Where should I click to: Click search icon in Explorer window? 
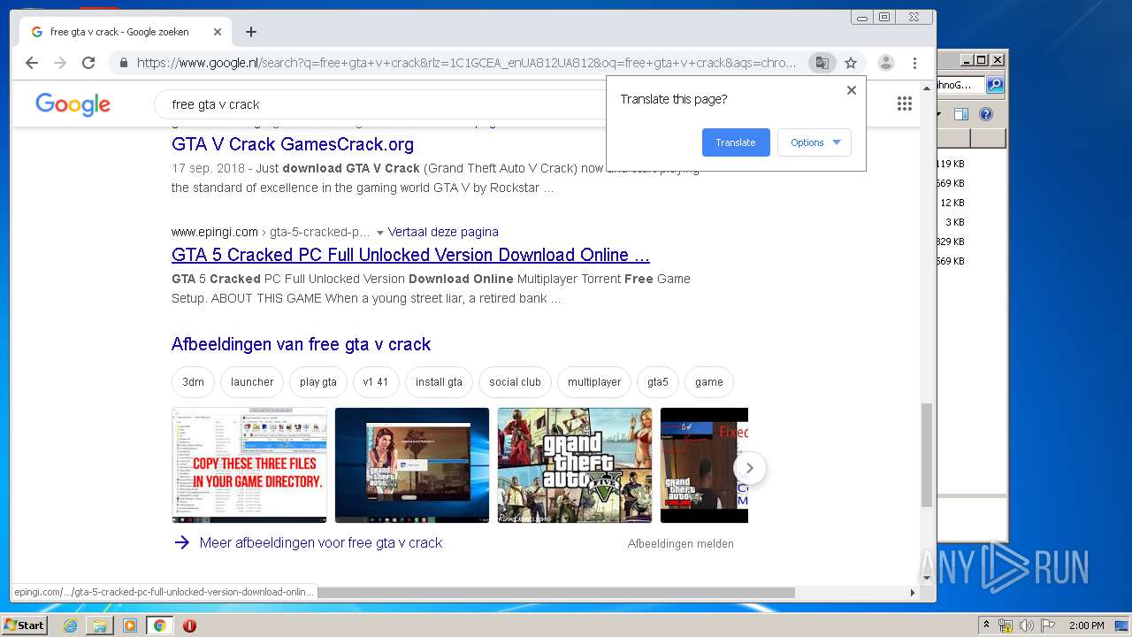point(995,85)
